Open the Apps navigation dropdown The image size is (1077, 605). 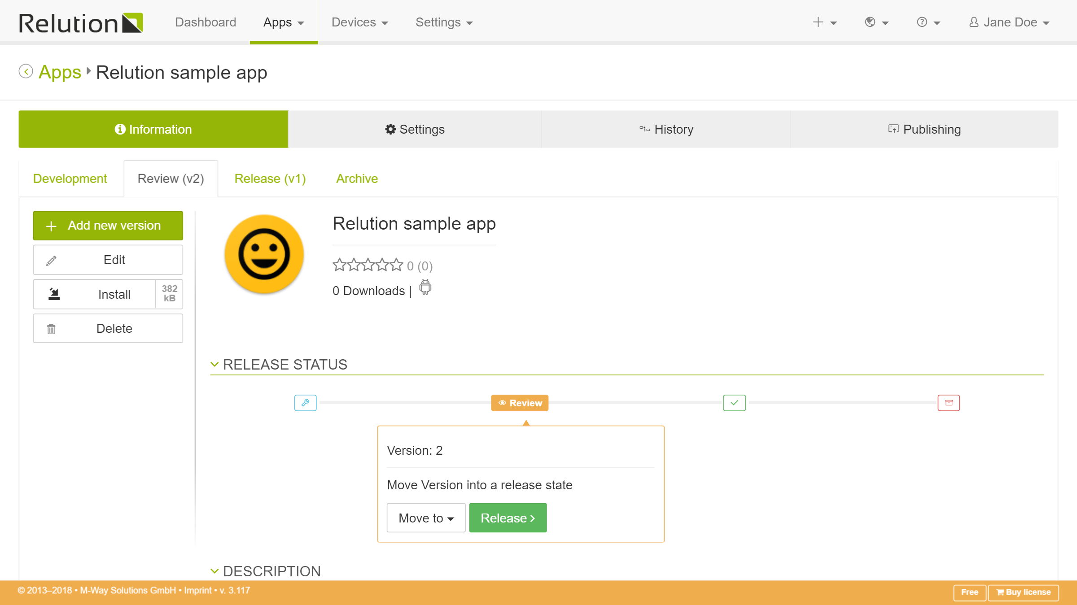(x=284, y=22)
